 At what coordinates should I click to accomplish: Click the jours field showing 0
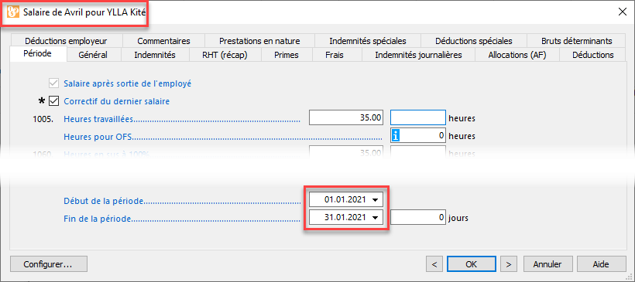click(x=418, y=218)
